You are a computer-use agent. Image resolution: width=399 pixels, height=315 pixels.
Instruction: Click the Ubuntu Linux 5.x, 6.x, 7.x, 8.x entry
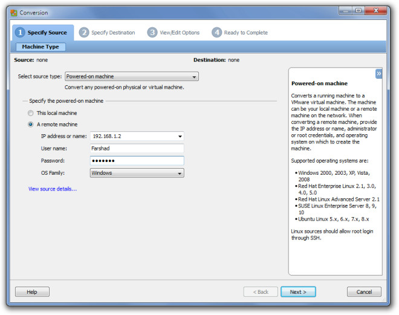click(333, 219)
